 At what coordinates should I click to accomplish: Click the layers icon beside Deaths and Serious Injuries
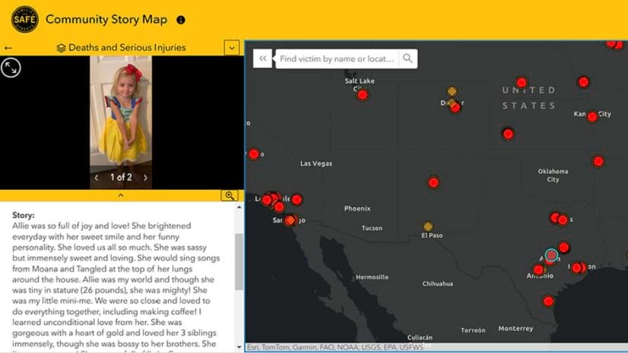click(61, 48)
